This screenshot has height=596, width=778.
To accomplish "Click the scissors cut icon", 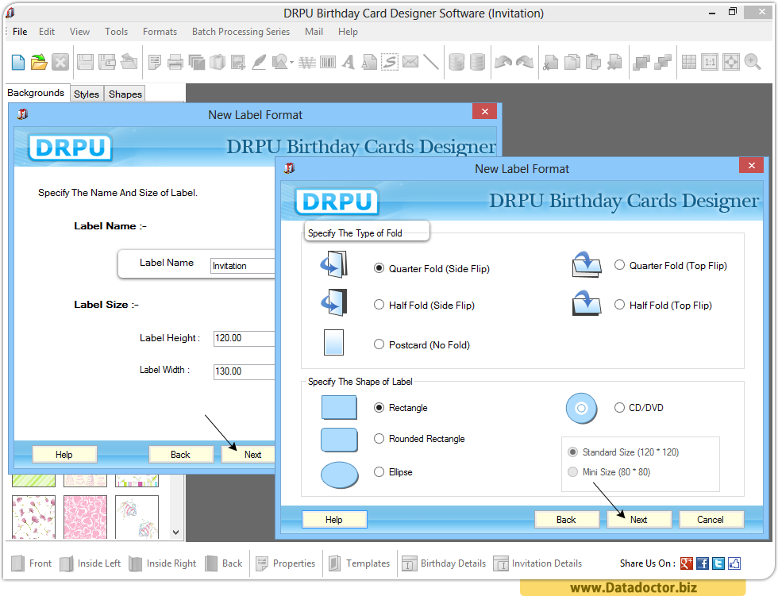I will point(550,63).
